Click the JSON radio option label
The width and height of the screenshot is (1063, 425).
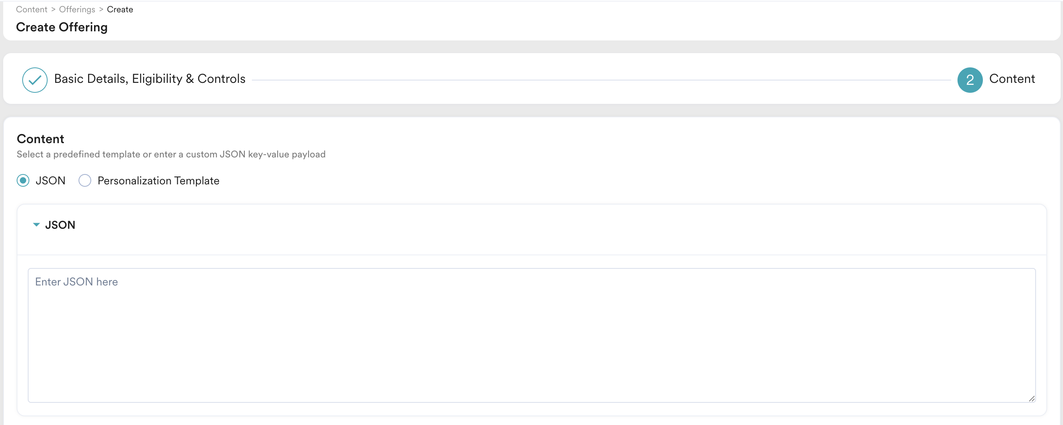tap(50, 180)
